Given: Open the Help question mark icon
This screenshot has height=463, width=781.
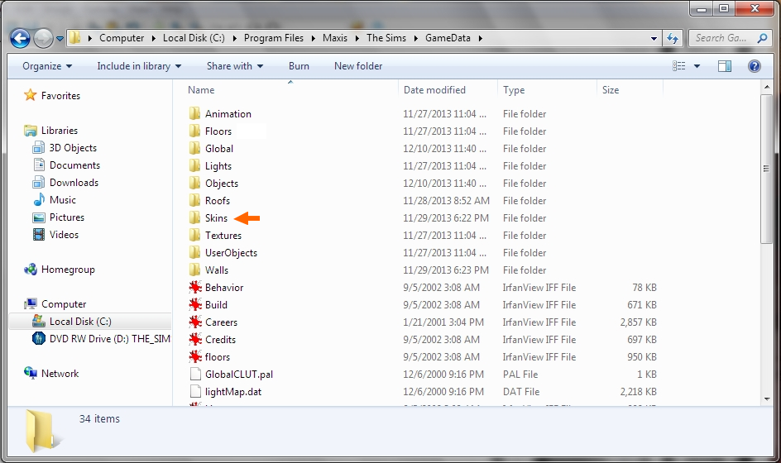Looking at the screenshot, I should click(754, 66).
